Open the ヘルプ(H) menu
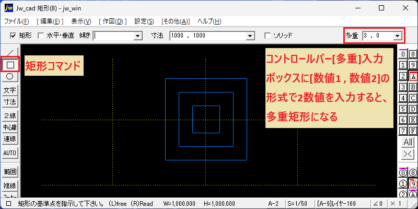418x209 pixels. [210, 21]
